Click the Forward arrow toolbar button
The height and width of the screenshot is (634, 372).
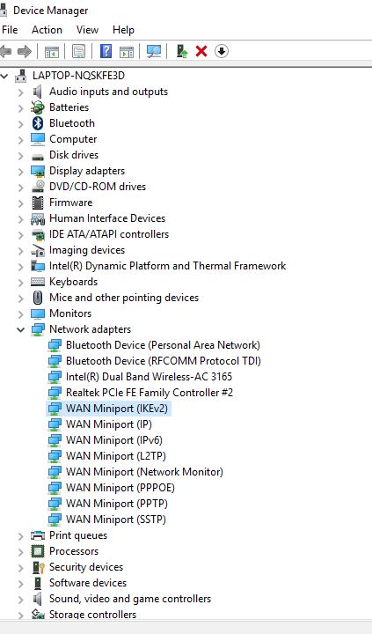(25, 51)
